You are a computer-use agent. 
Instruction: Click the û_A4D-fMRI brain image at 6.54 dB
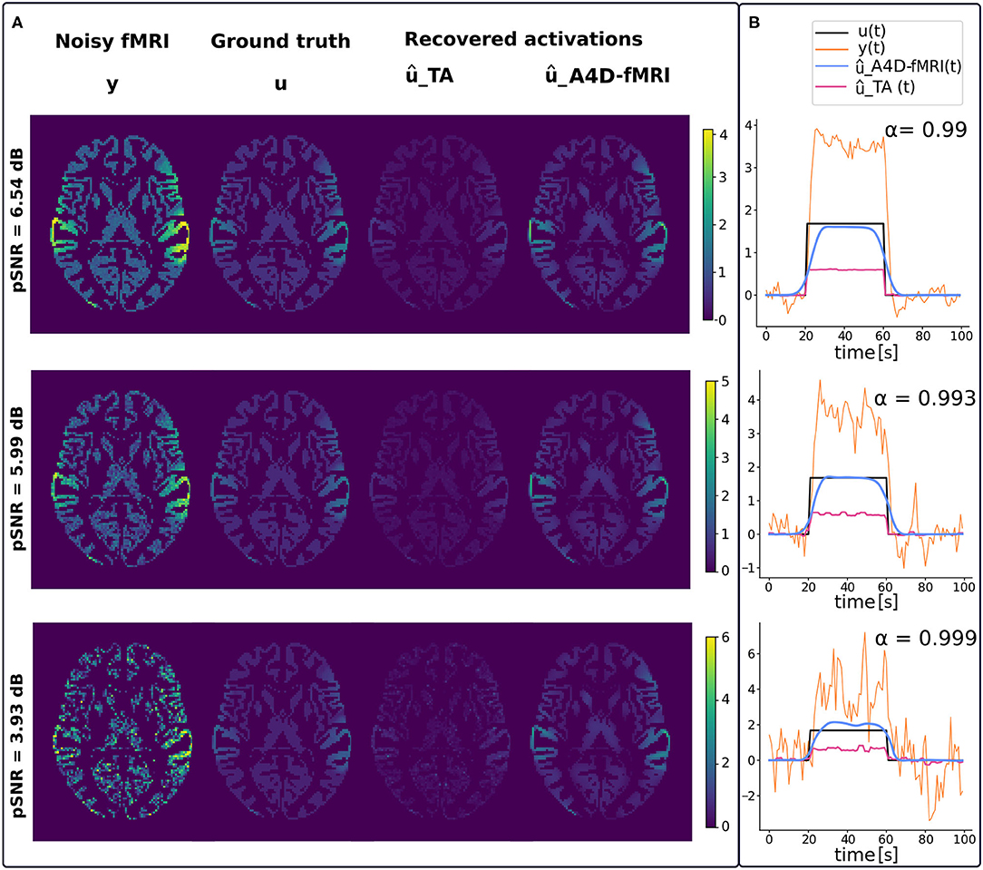[x=599, y=223]
